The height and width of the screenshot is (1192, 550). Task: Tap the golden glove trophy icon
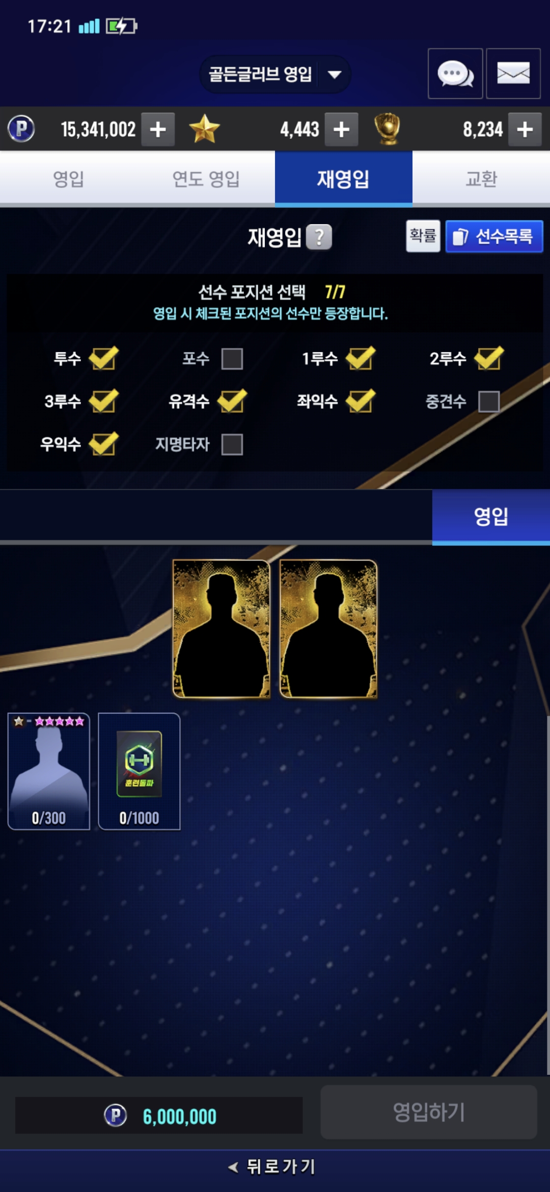388,129
